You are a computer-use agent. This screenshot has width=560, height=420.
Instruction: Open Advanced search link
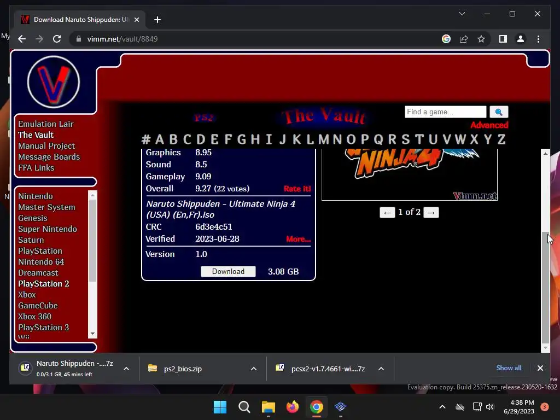point(489,125)
